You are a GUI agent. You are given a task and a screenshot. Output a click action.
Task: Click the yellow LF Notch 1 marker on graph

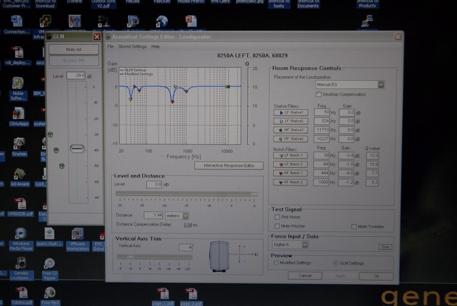coord(130,100)
